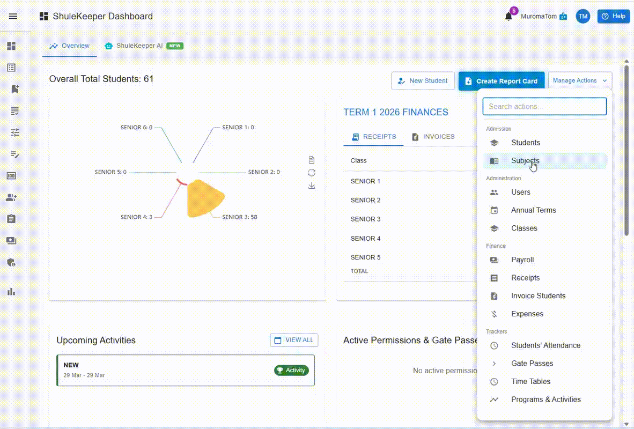Click the bar chart icon in sidebar
The height and width of the screenshot is (429, 634).
point(11,292)
